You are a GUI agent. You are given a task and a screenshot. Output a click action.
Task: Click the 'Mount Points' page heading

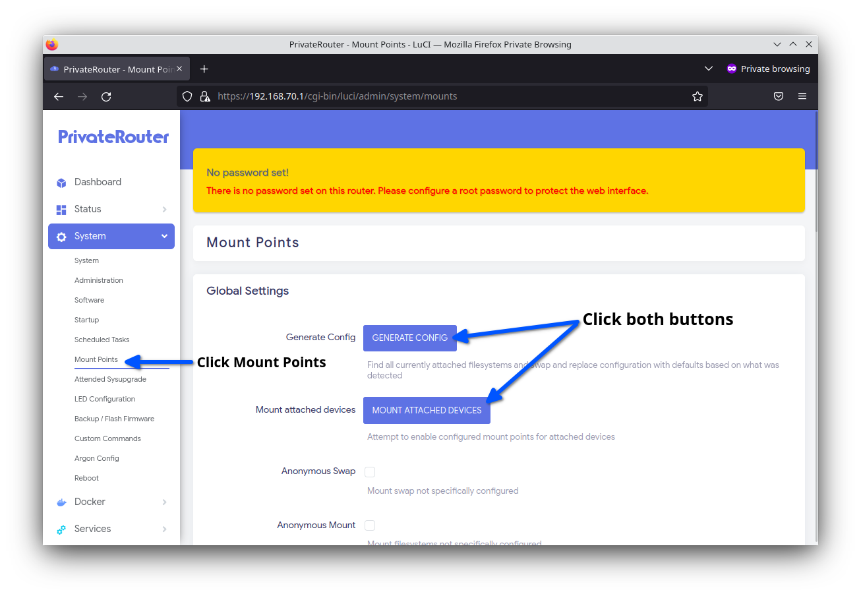click(x=252, y=243)
